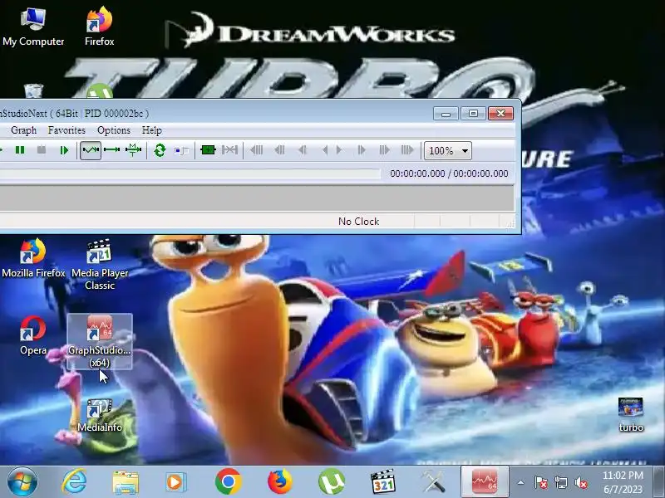This screenshot has width=665, height=498.
Task: Click the two-bar backward seek icon
Action: pos(279,150)
